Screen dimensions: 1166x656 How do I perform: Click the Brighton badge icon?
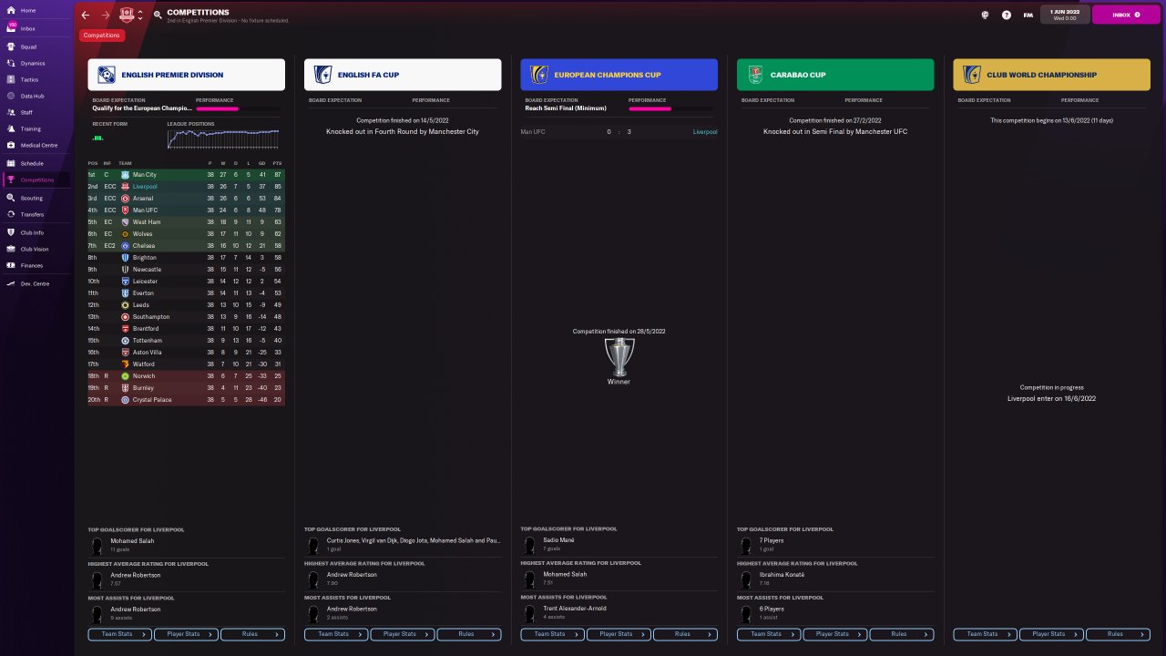tap(125, 258)
